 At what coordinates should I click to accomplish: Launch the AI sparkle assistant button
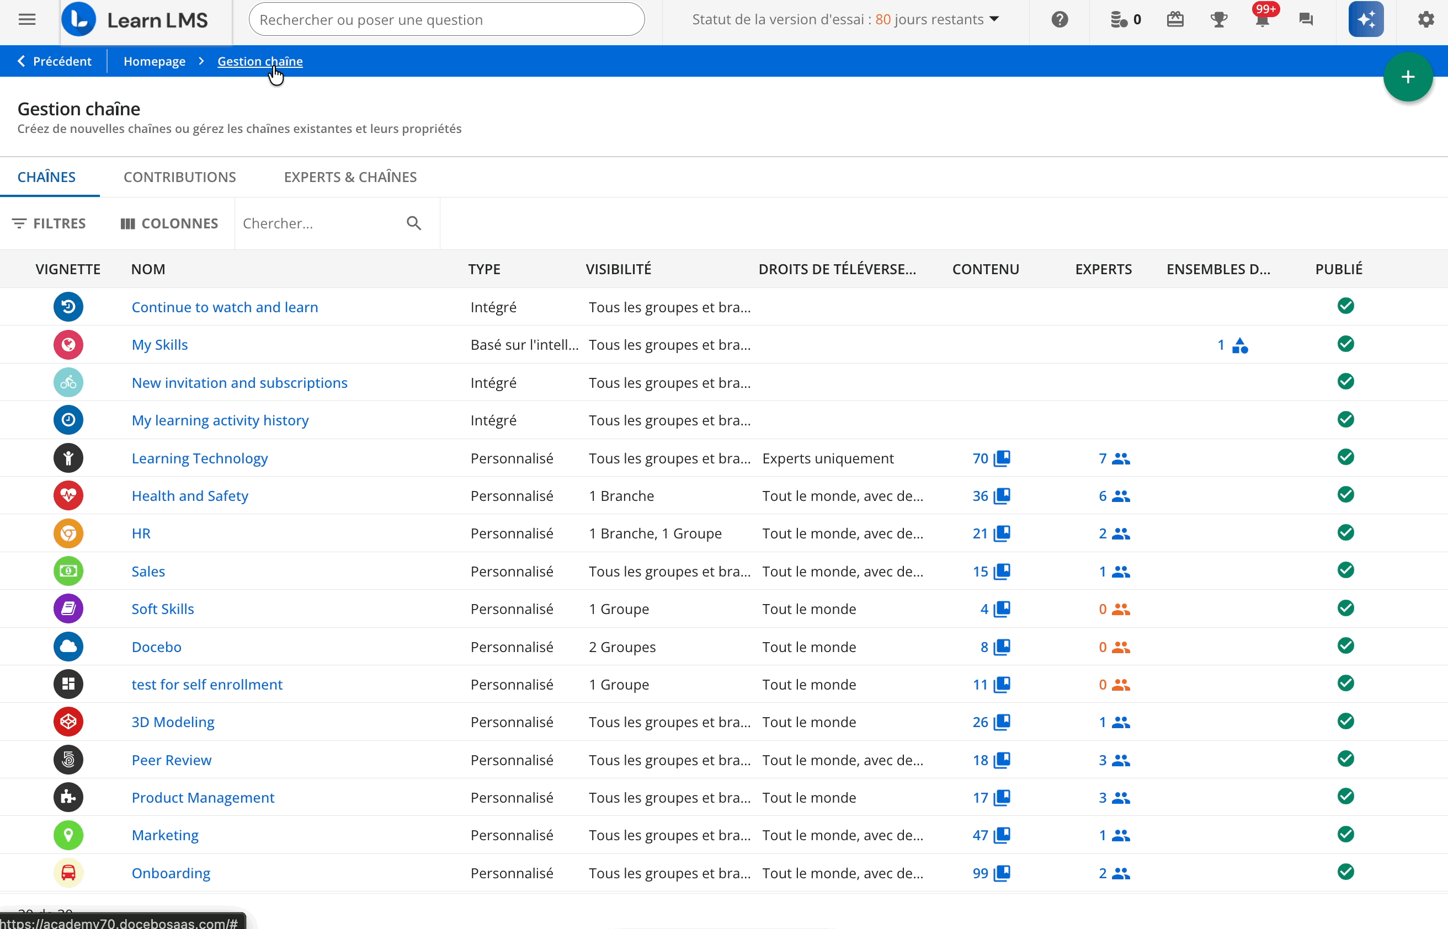pos(1366,19)
